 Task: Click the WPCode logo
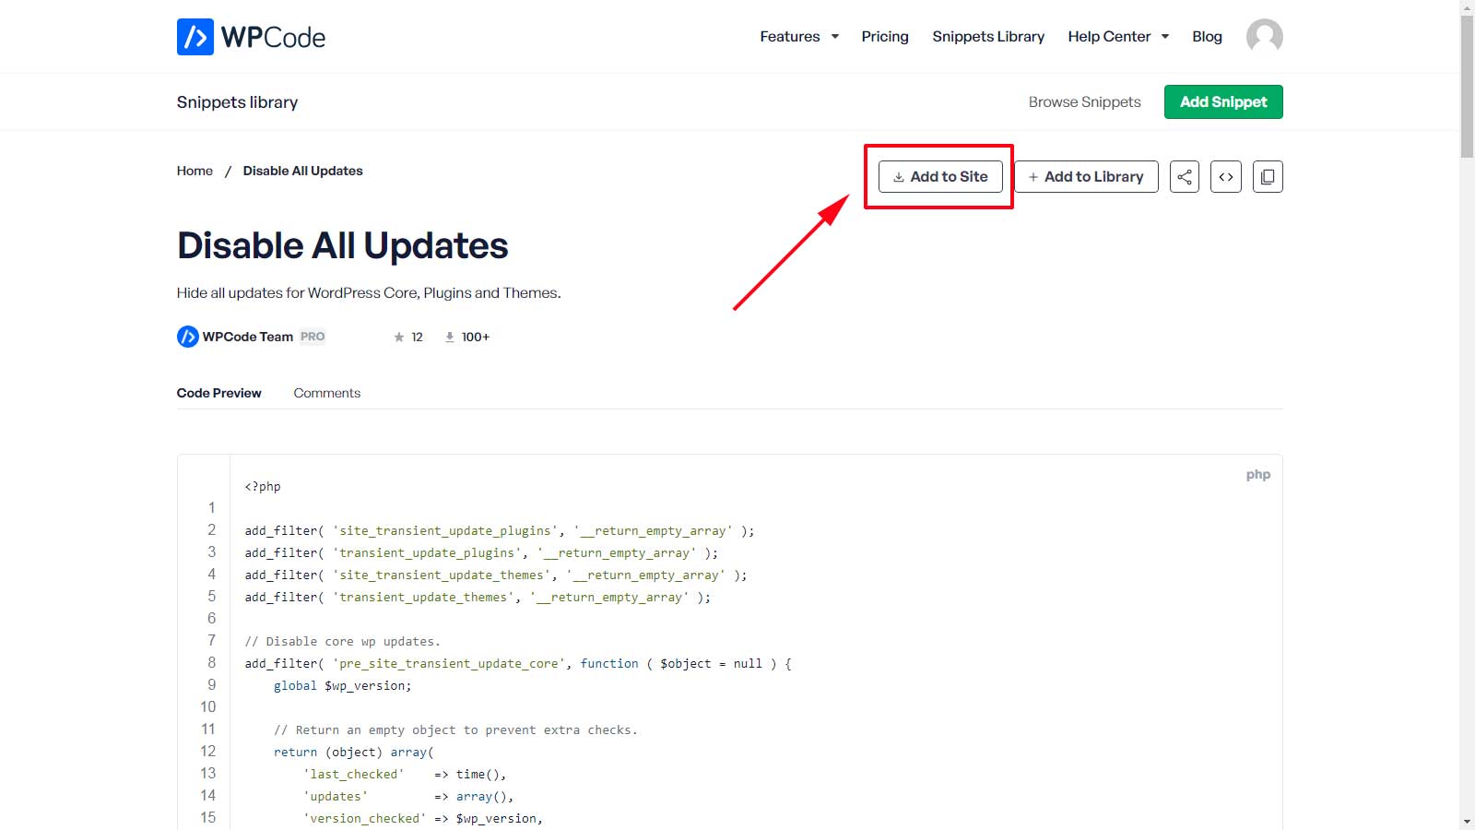point(251,37)
